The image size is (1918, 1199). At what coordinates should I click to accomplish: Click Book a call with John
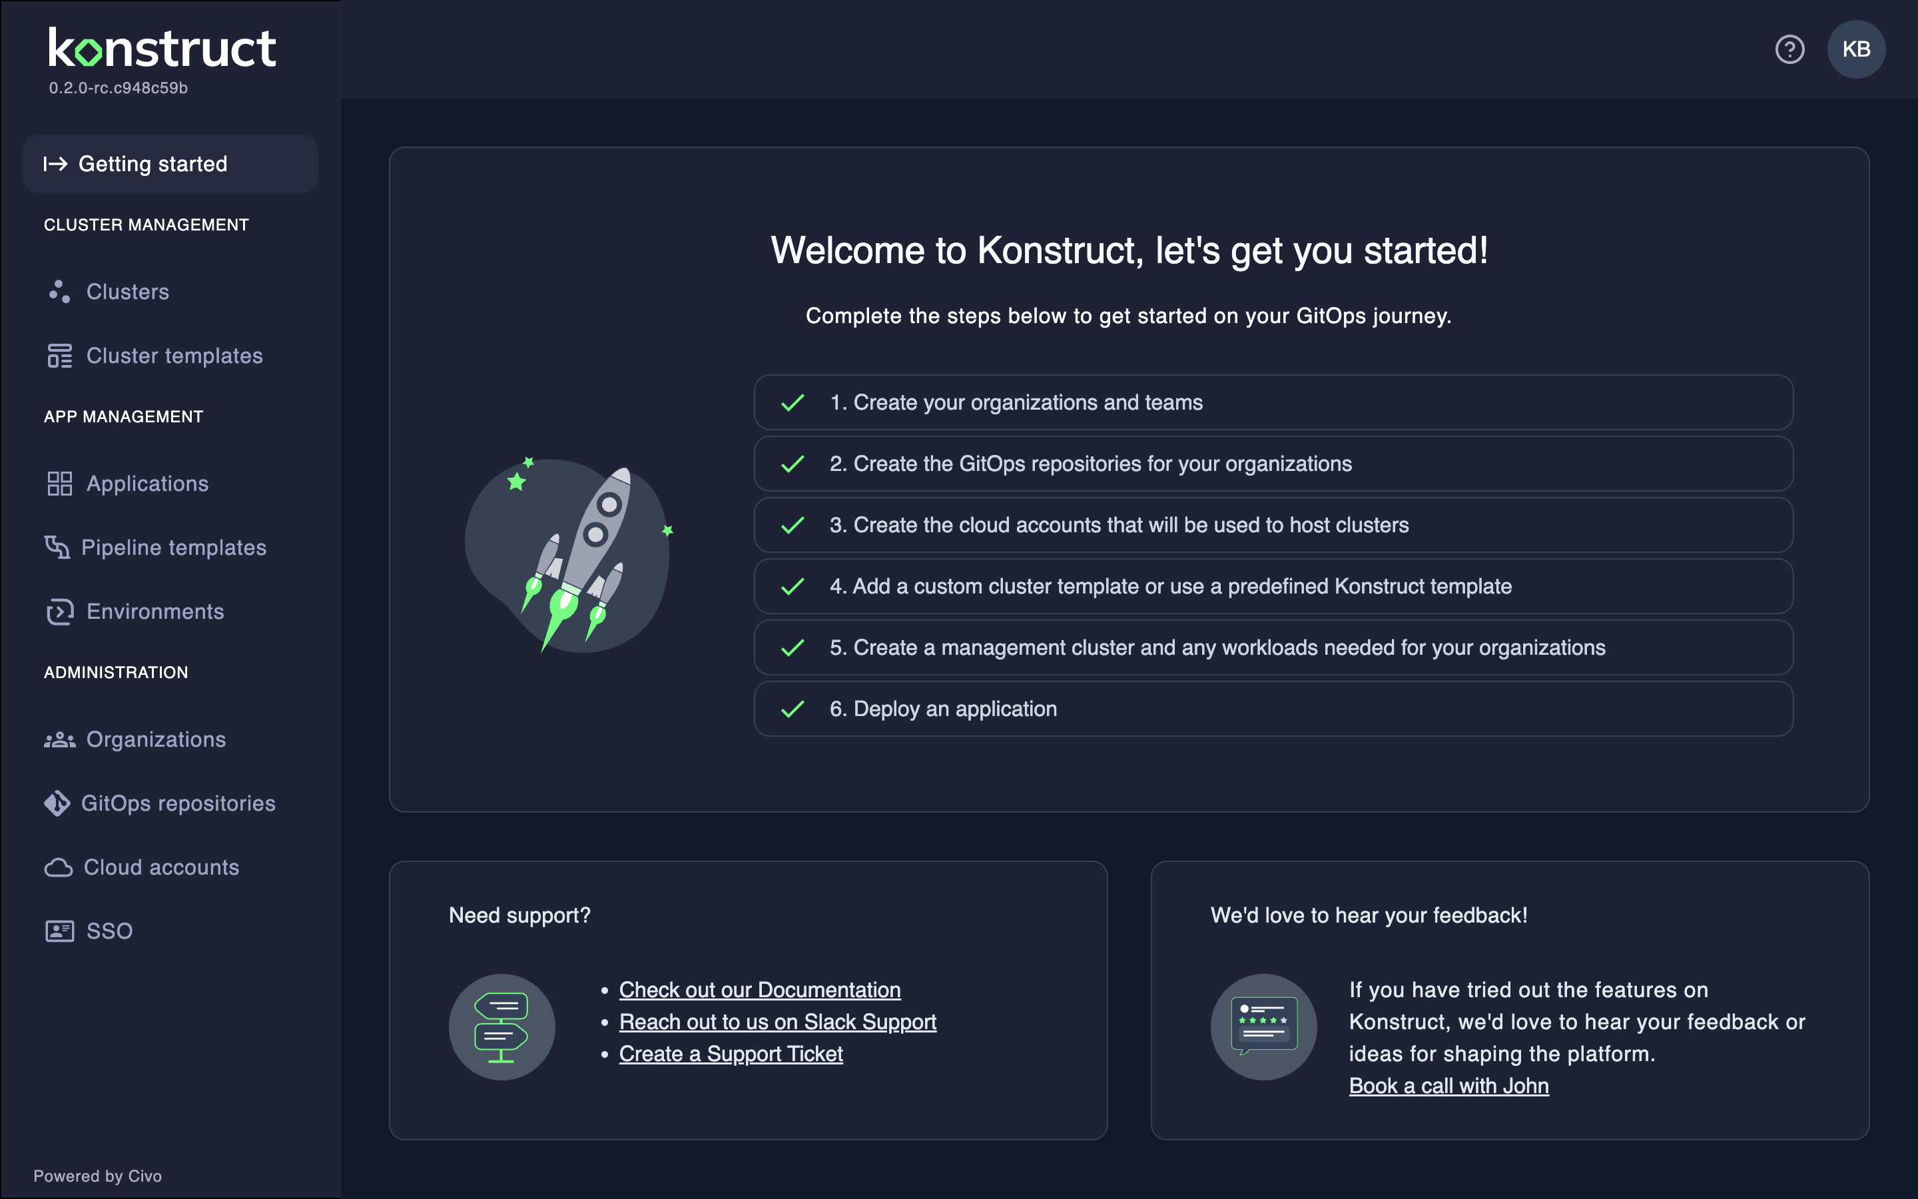pos(1448,1085)
